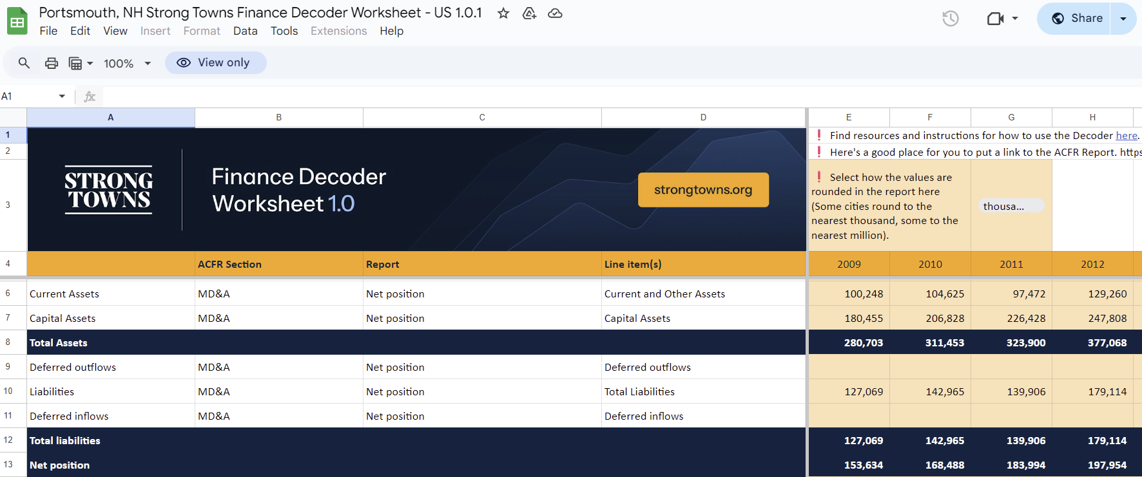This screenshot has height=477, width=1142.
Task: Select the thousands rounding dropdown chip
Action: (x=1011, y=206)
